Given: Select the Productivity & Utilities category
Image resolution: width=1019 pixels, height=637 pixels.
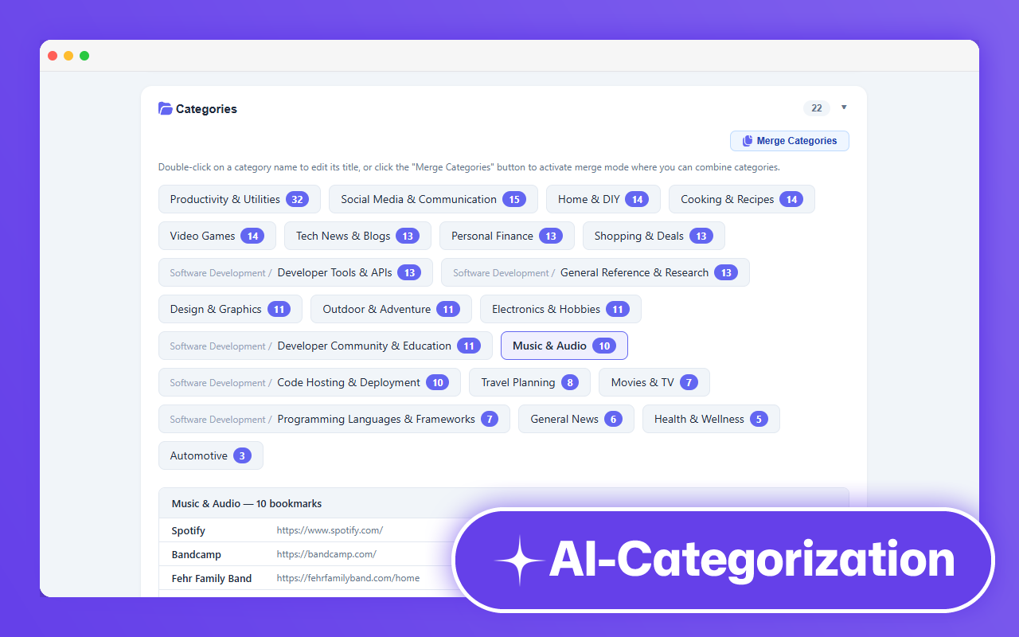Looking at the screenshot, I should [239, 199].
